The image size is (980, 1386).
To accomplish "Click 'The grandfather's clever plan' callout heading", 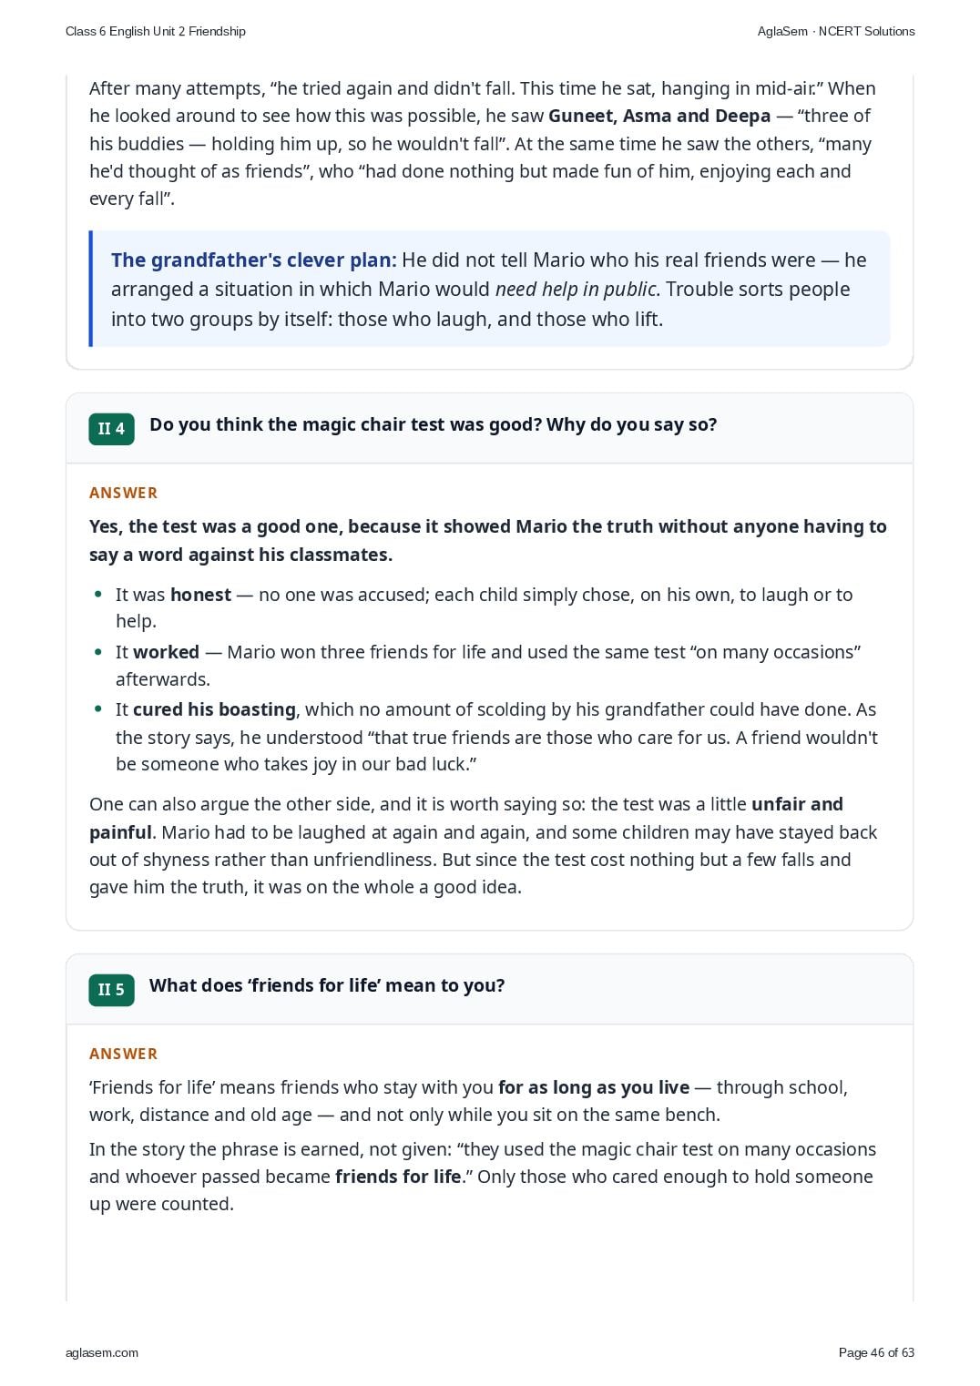I will [253, 260].
